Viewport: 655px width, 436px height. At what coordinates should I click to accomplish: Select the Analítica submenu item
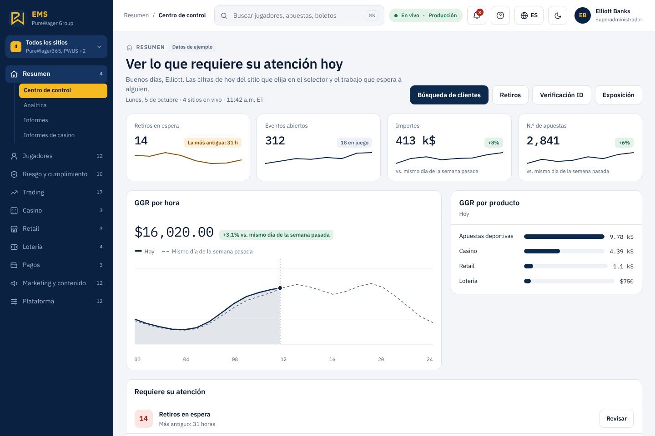[x=63, y=105]
